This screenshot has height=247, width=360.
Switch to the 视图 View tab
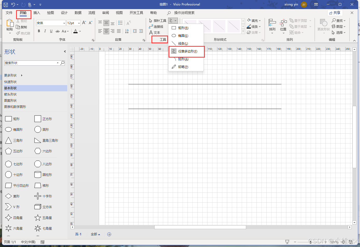pyautogui.click(x=119, y=13)
